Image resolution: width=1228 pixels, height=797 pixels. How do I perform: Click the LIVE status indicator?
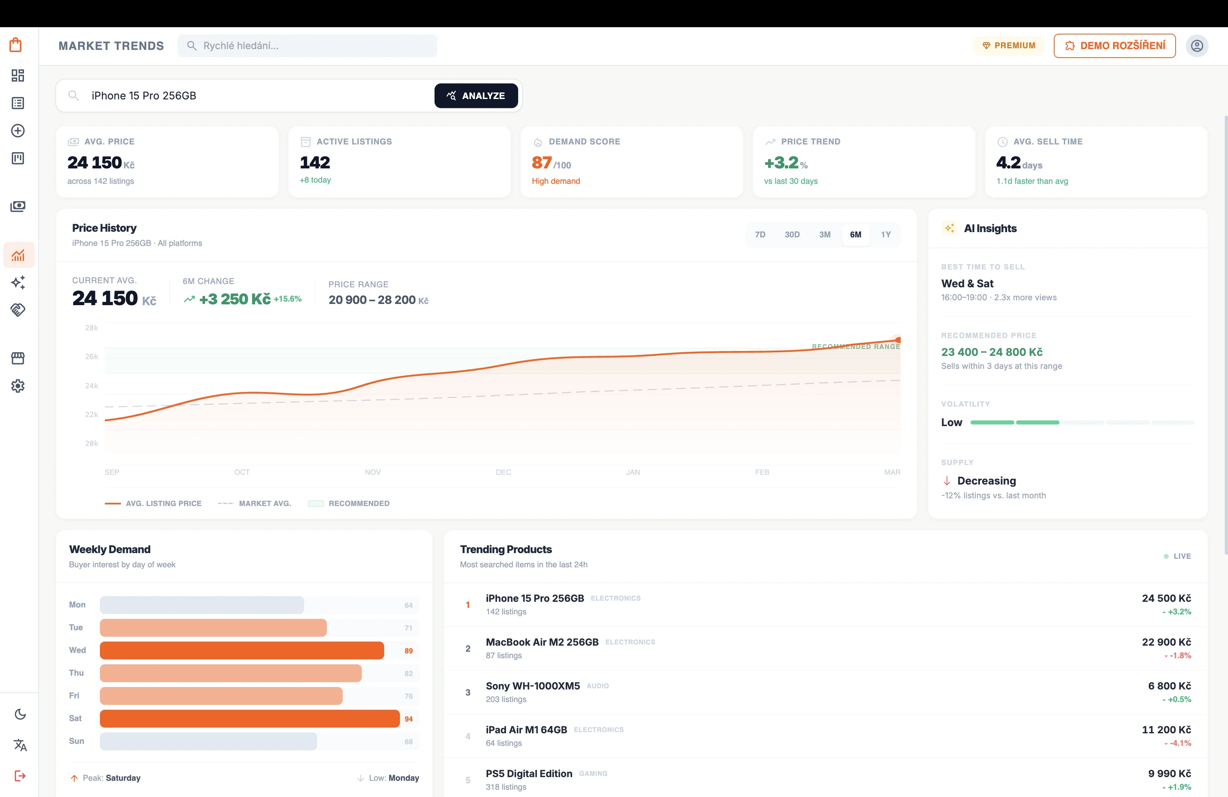[x=1177, y=556]
